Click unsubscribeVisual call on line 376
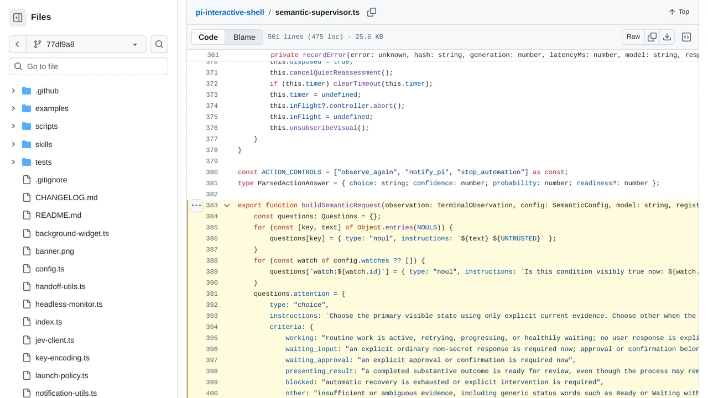Viewport: 708px width, 398px height. [324, 128]
